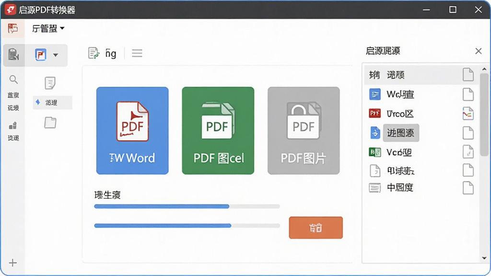Click the app logo in the title bar
Viewport: 491px width, 276px height.
click(10, 10)
